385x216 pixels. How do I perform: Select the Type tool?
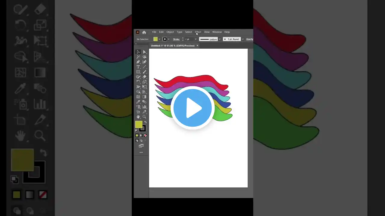point(138,67)
